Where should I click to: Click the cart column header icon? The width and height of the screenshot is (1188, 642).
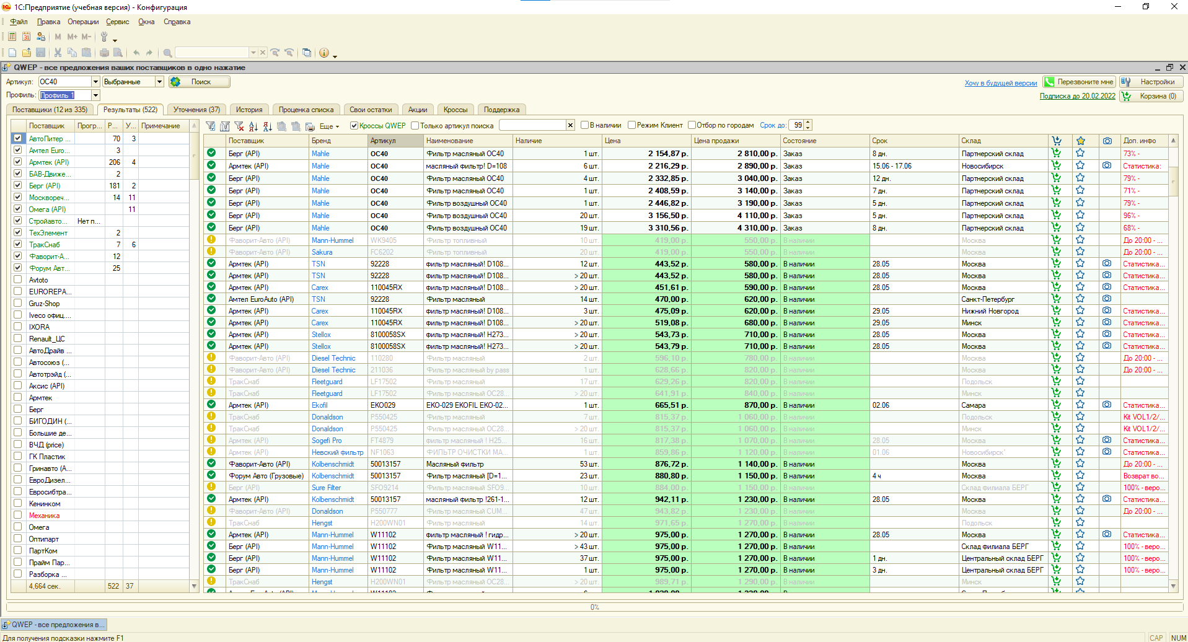click(x=1057, y=141)
